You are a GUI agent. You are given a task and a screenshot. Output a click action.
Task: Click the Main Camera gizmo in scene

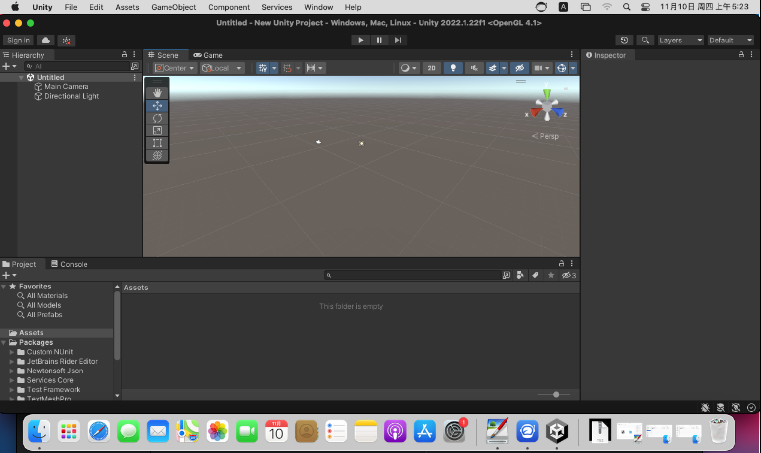tap(318, 142)
